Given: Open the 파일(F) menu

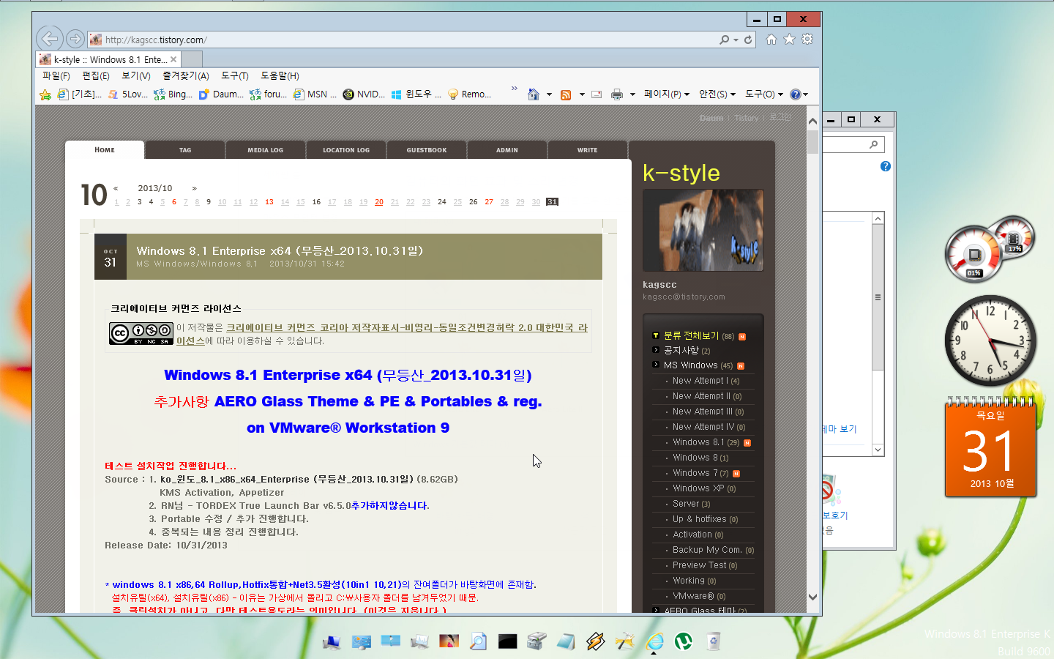Looking at the screenshot, I should [x=56, y=75].
